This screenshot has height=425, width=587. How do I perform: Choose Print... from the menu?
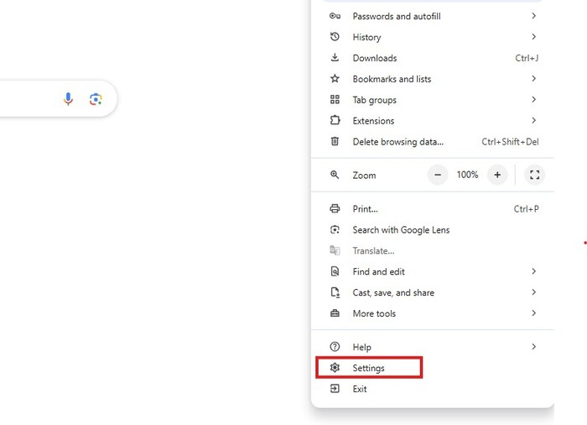(x=433, y=208)
